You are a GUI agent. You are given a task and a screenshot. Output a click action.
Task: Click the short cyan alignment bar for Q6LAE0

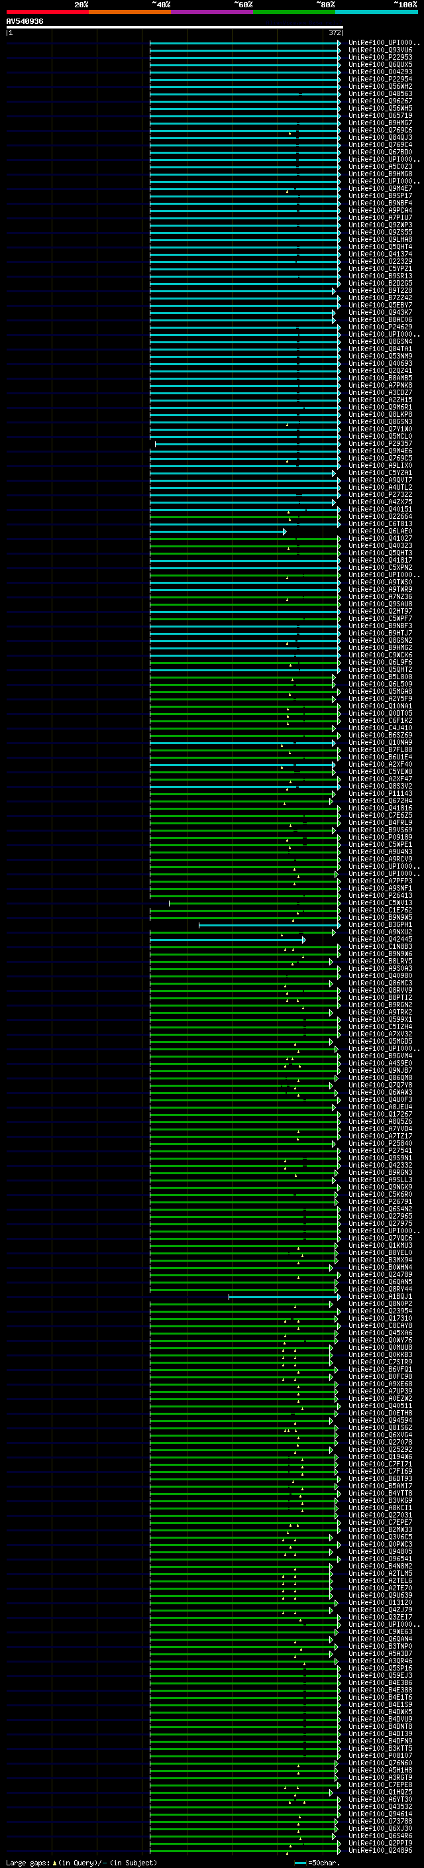(218, 531)
